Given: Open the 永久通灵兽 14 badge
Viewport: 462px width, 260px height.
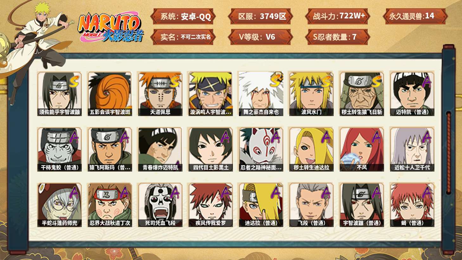Looking at the screenshot, I should (x=415, y=16).
